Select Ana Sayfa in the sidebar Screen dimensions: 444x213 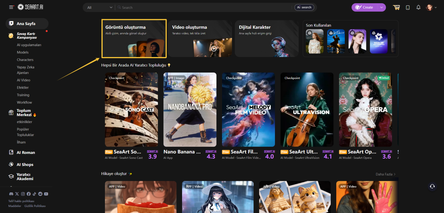[27, 24]
